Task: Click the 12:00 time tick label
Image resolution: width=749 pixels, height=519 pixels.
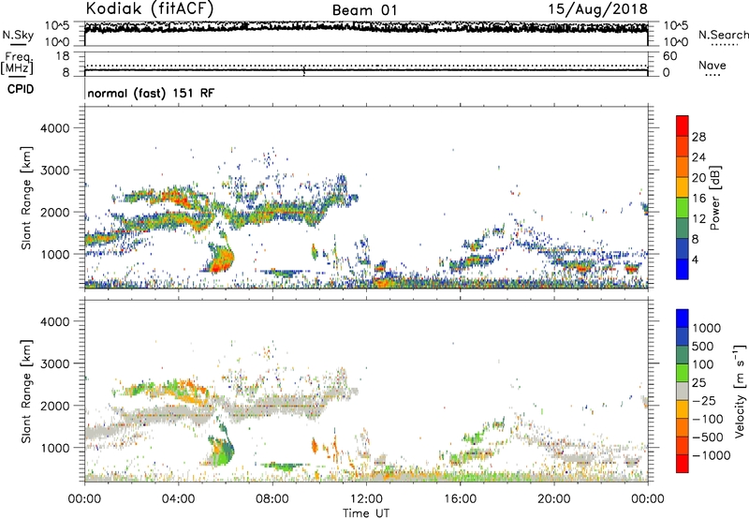Action: tap(366, 499)
